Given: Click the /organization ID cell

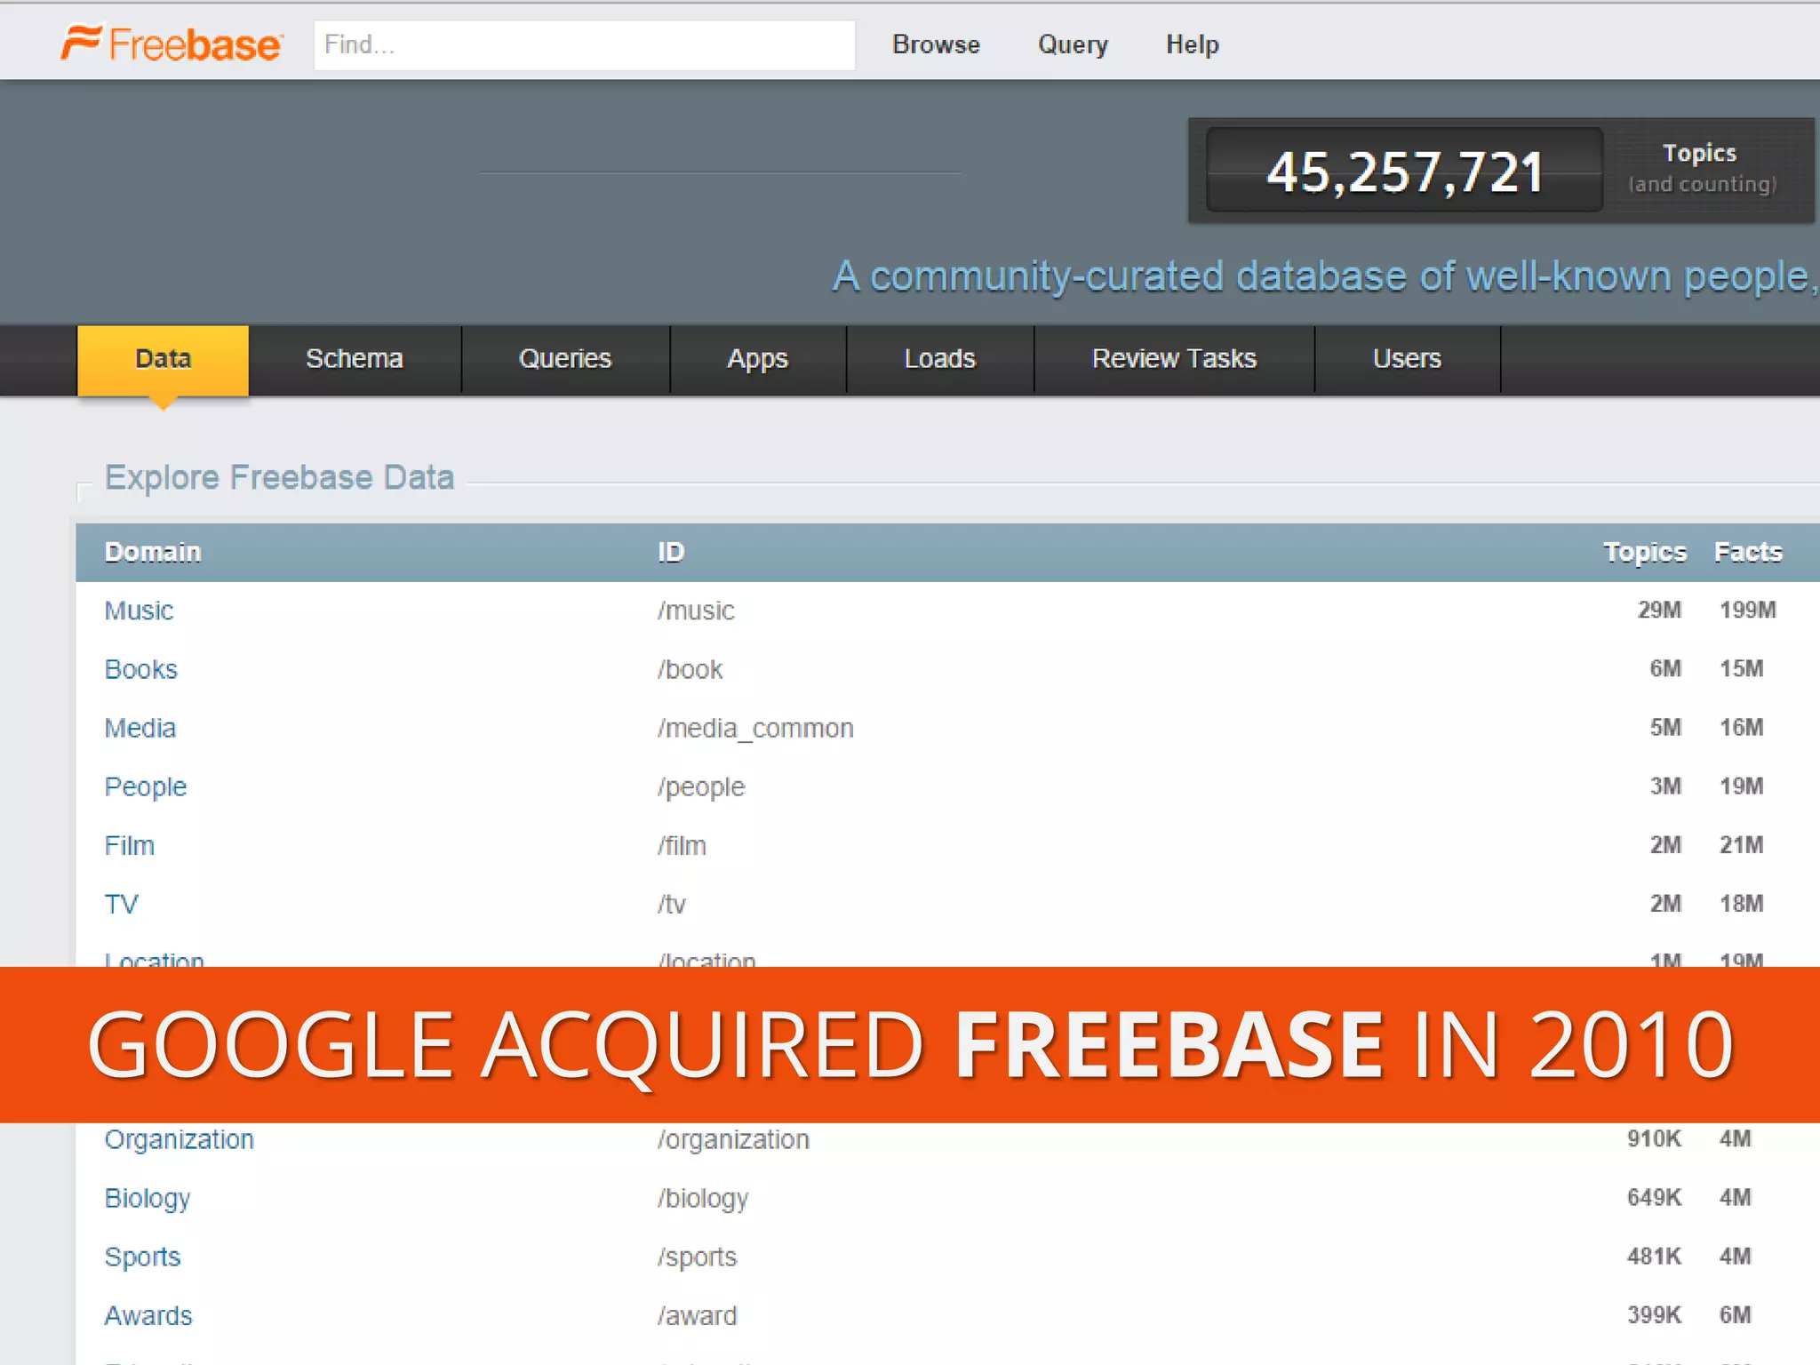Looking at the screenshot, I should 733,1139.
